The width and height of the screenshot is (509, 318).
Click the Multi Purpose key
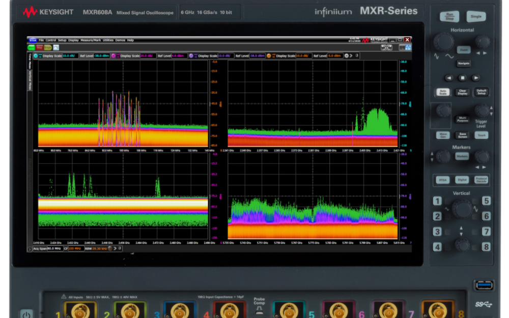pos(462,119)
